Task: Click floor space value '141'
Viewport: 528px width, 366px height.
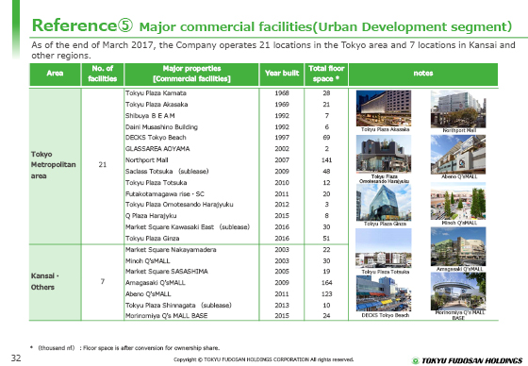Action: (326, 160)
